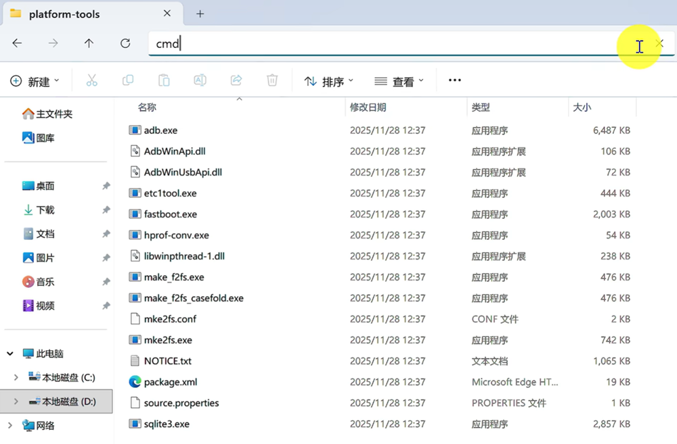677x444 pixels.
Task: Sort files by 大小 column header
Action: point(582,107)
